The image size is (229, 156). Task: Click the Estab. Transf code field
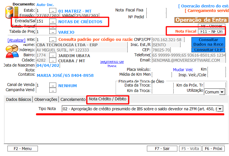pyautogui.click(x=42, y=27)
